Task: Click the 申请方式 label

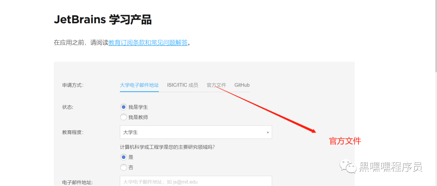Action: 72,85
